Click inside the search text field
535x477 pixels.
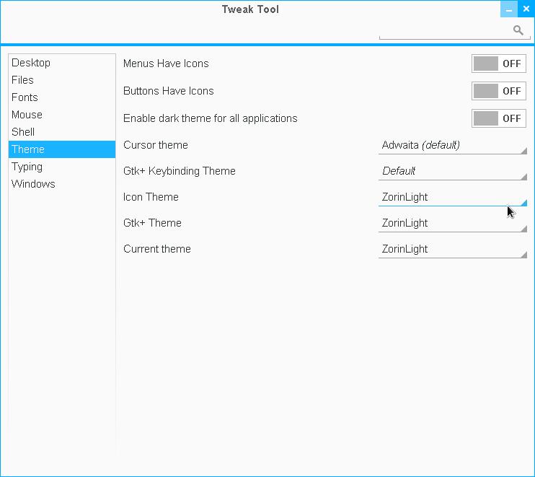(443, 30)
